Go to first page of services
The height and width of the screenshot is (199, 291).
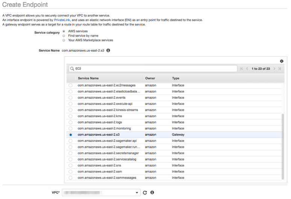pos(241,69)
